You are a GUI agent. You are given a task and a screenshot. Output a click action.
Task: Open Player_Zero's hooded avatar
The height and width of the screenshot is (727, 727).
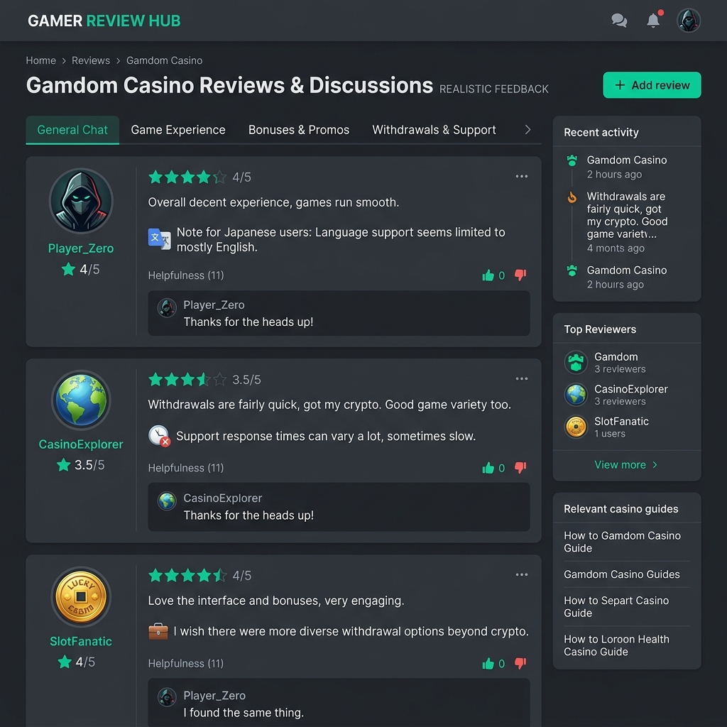coord(81,201)
